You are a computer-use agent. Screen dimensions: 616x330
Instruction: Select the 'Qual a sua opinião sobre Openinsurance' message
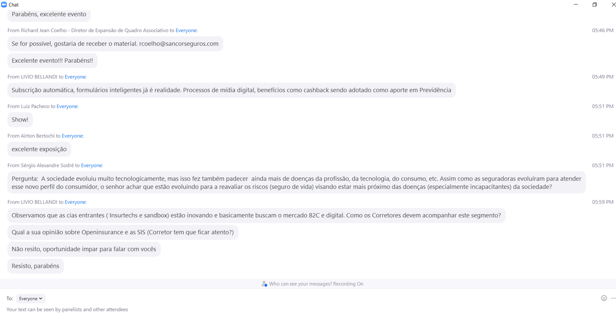[122, 233]
